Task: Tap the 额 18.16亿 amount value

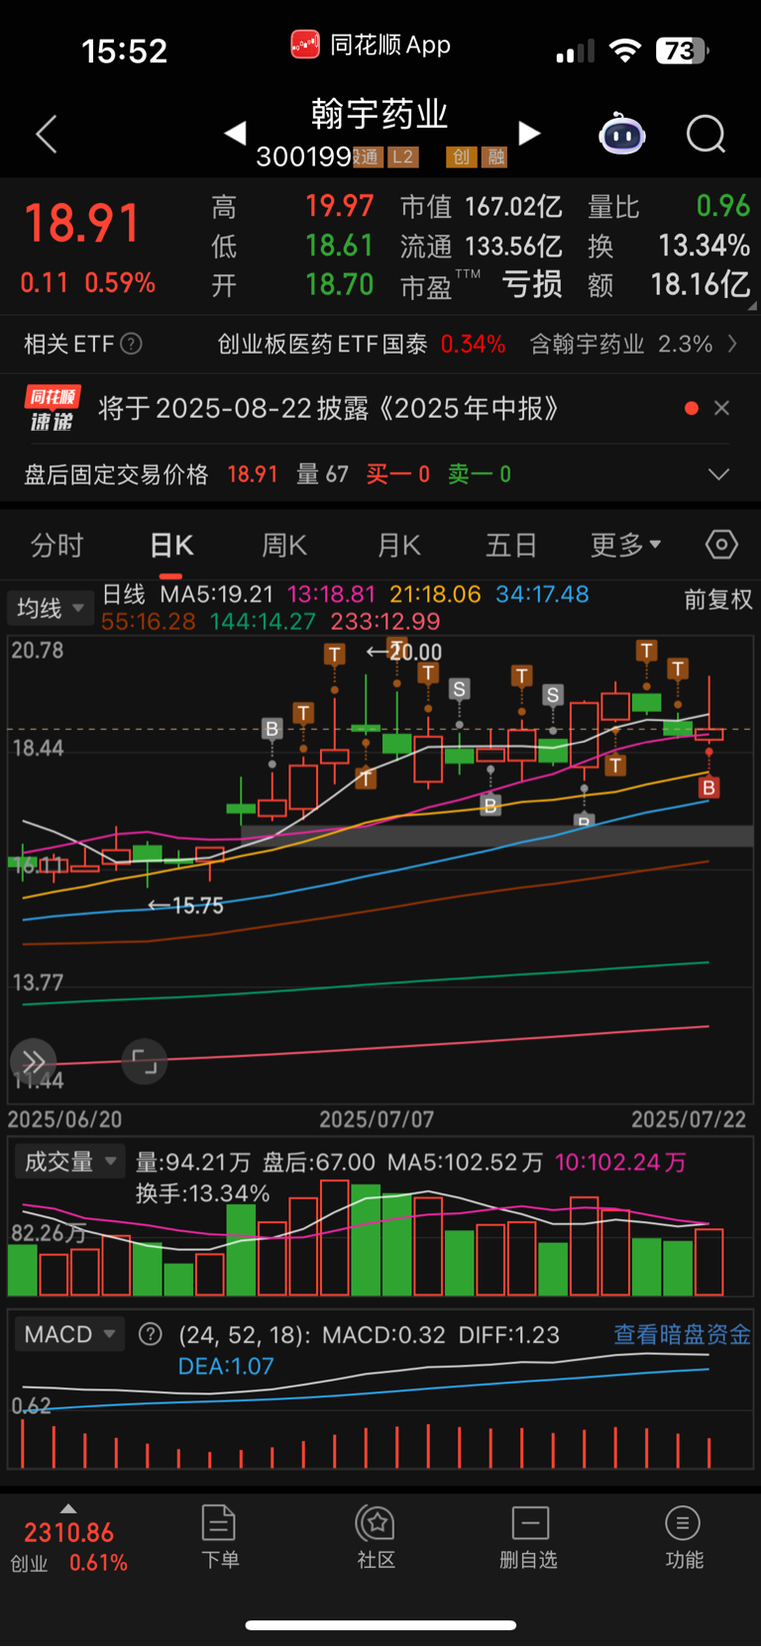Action: click(x=669, y=285)
